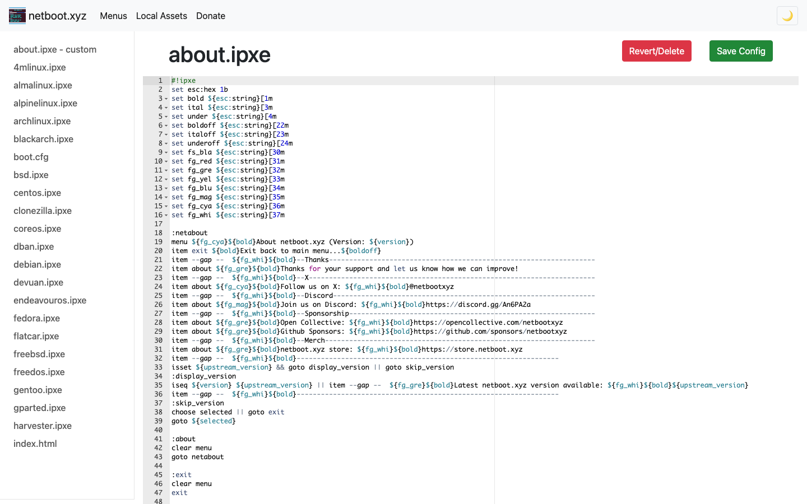The image size is (807, 504).
Task: Open devuan.ipxe in the sidebar
Action: [x=38, y=282]
